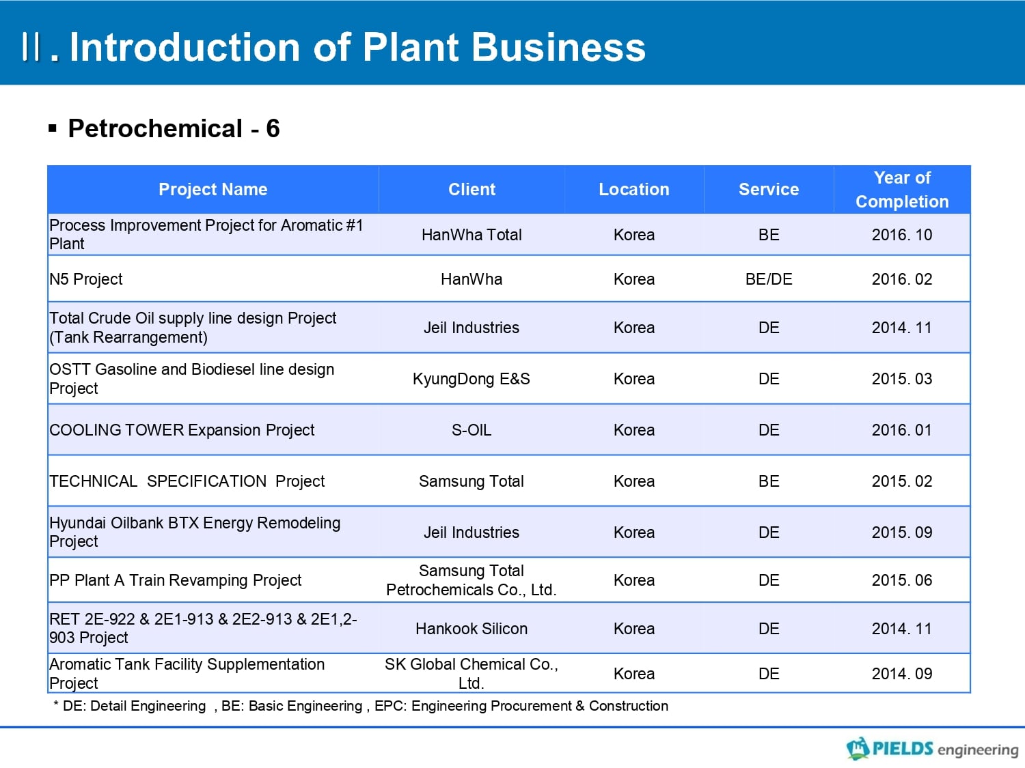The image size is (1025, 768).
Task: Select the 'Petrochemical - 6' heading
Action: 174,128
